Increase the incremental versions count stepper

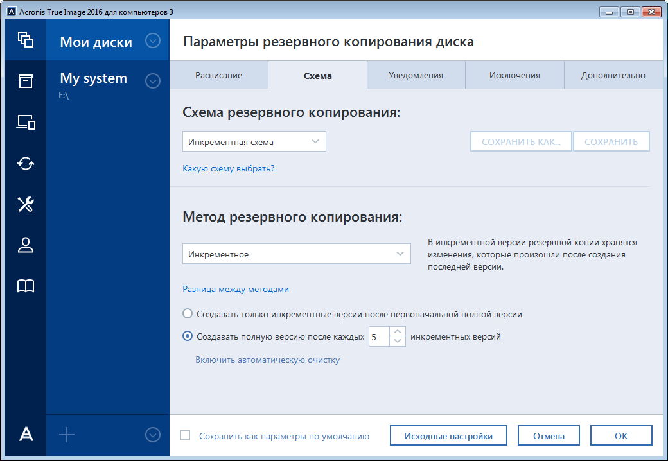coord(398,332)
